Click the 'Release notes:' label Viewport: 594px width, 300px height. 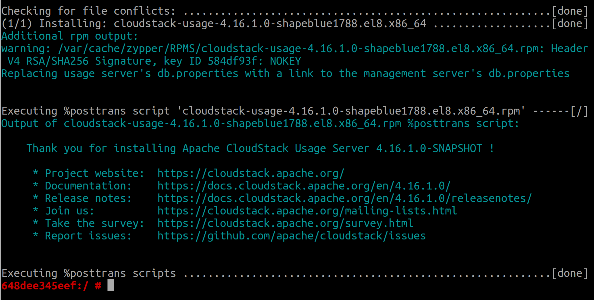(88, 198)
